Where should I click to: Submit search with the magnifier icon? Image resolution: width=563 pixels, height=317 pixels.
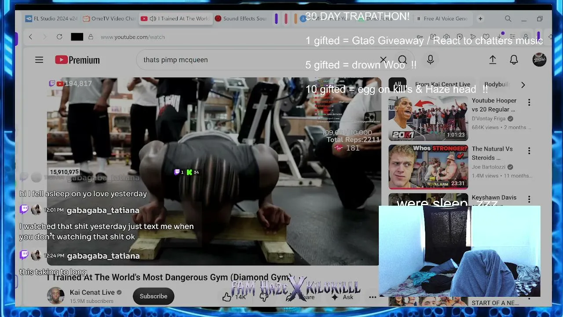tap(402, 60)
